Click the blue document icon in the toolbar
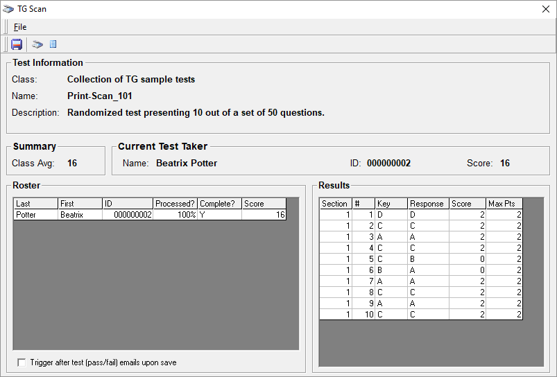This screenshot has width=557, height=377. pos(53,44)
